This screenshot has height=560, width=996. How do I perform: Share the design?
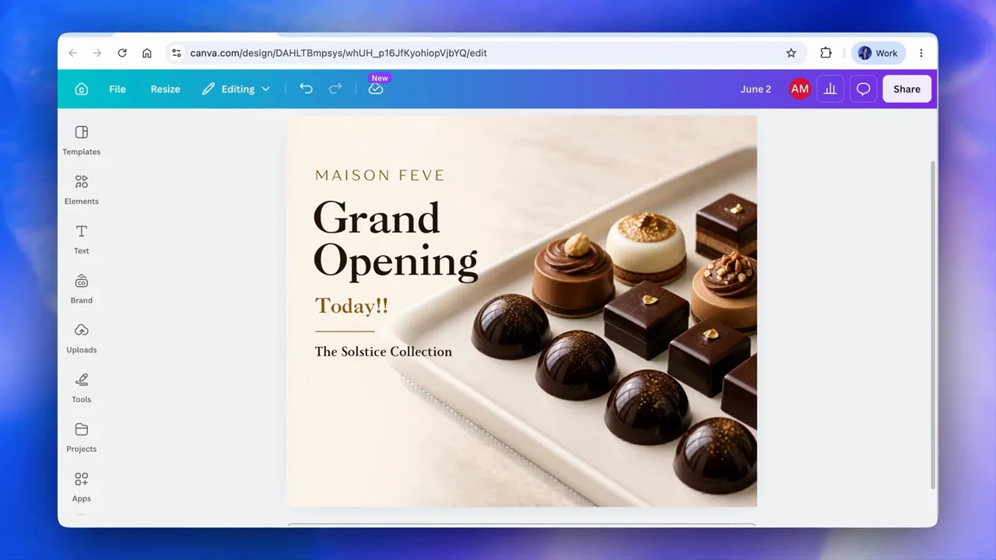[x=907, y=89]
